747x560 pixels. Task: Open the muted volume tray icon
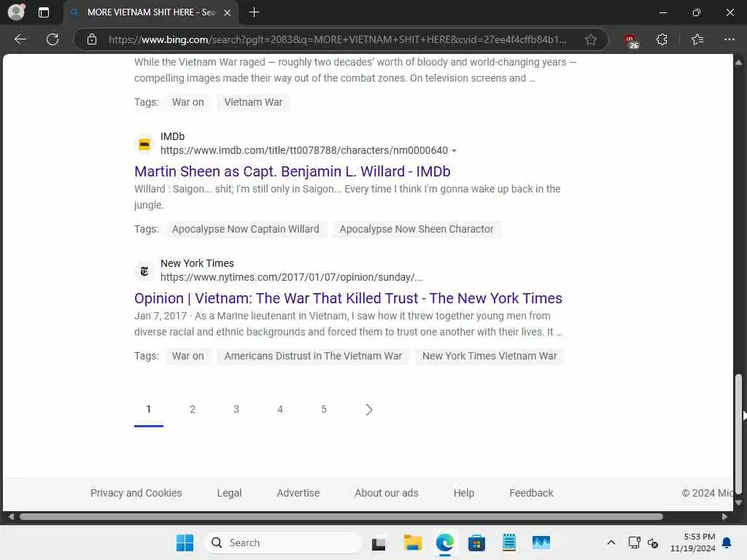653,542
